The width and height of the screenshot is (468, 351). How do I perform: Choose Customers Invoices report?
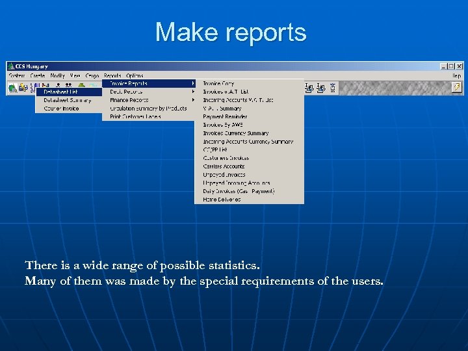(249, 158)
